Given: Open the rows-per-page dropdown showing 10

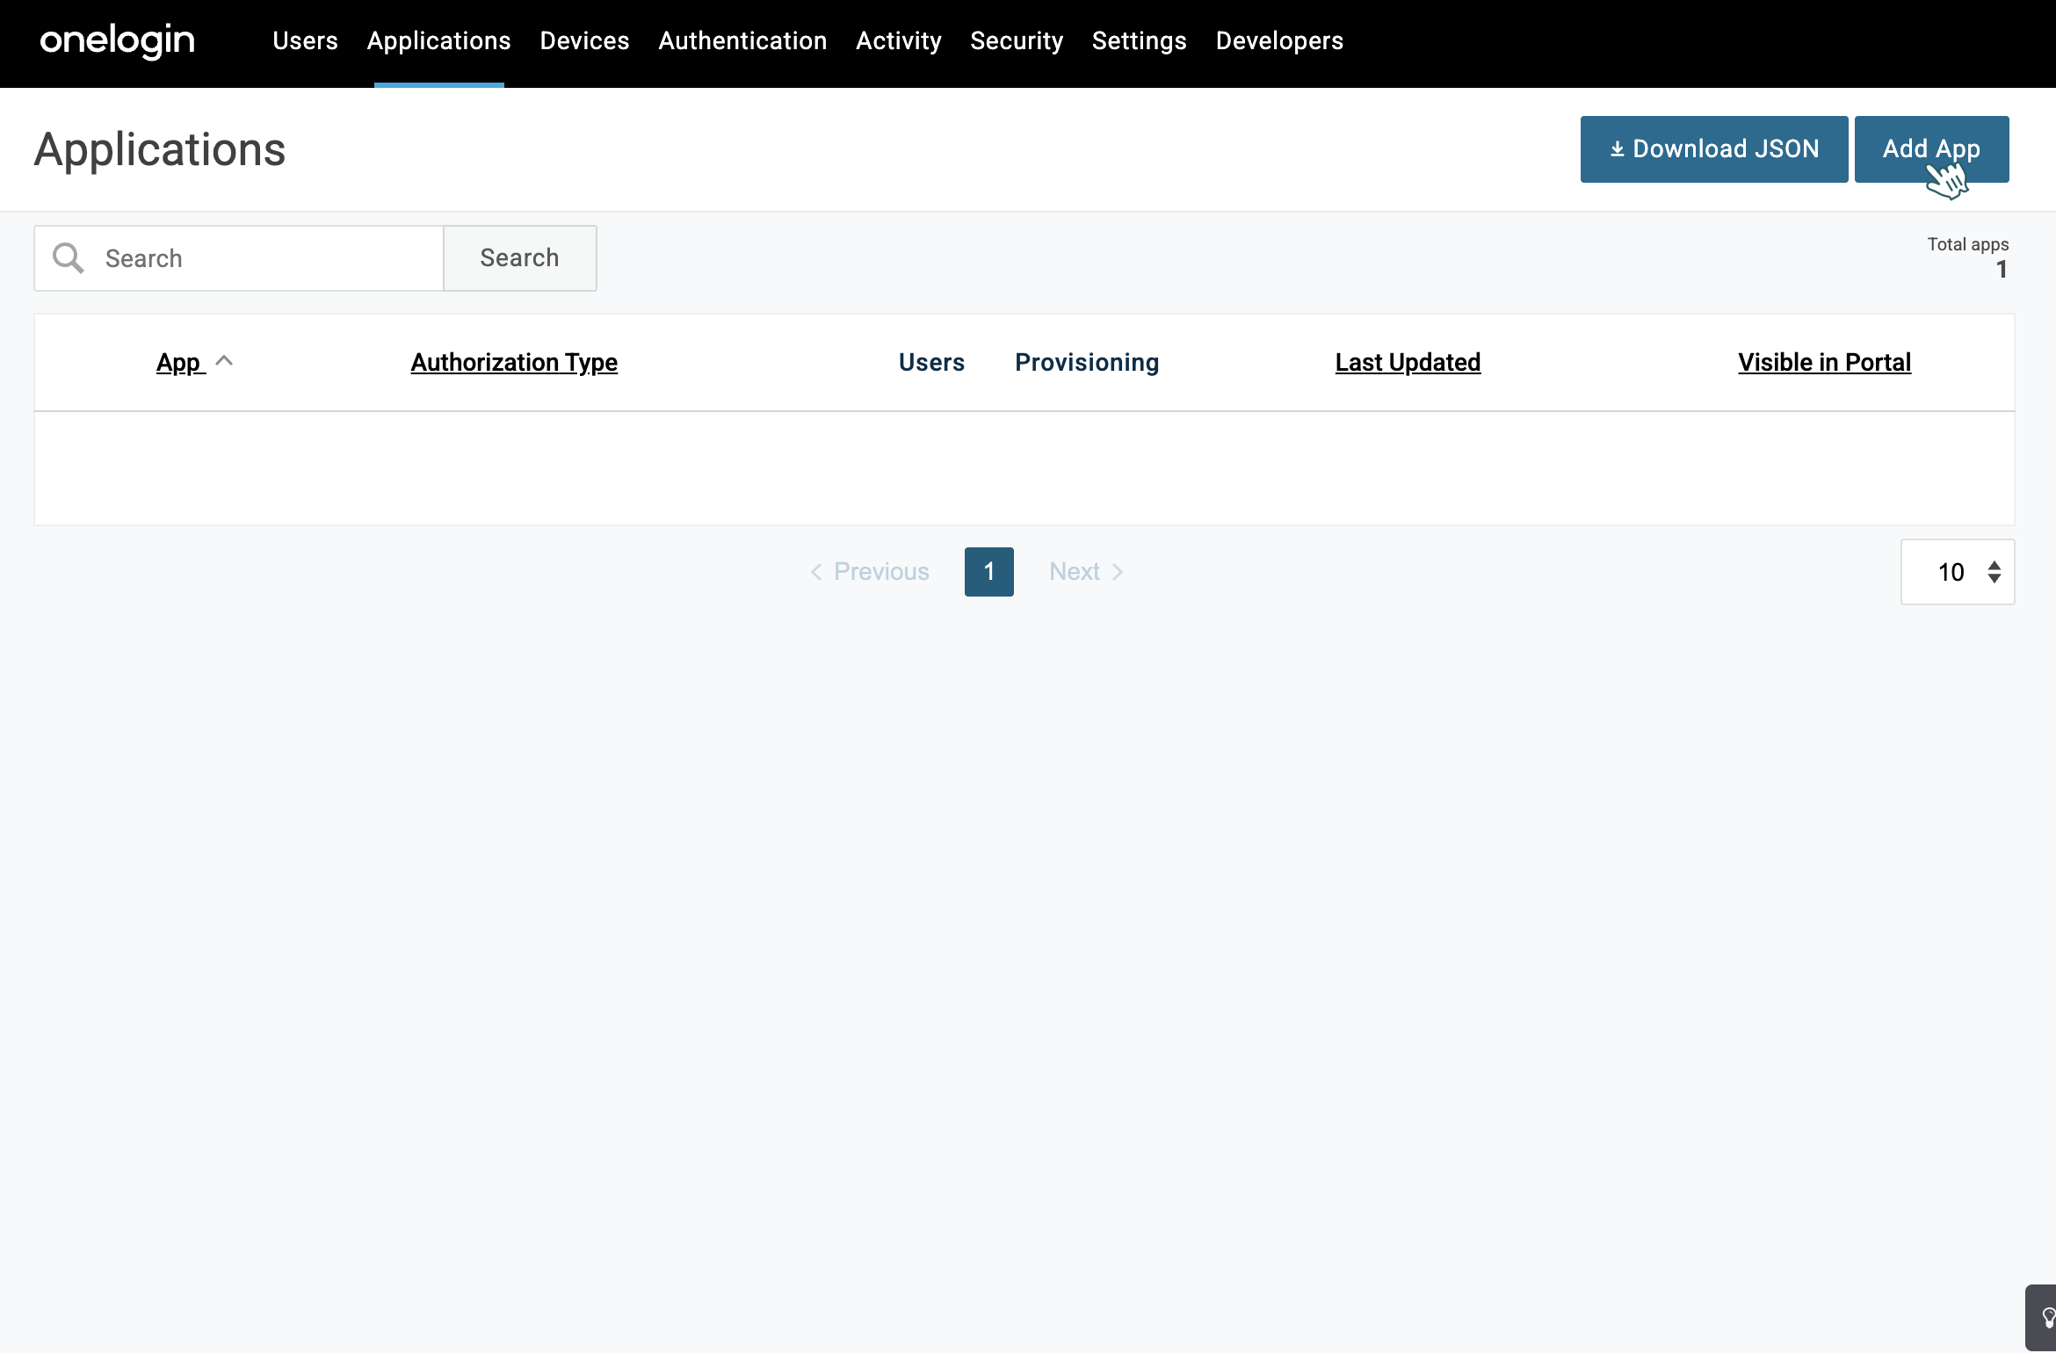Looking at the screenshot, I should pyautogui.click(x=1958, y=572).
